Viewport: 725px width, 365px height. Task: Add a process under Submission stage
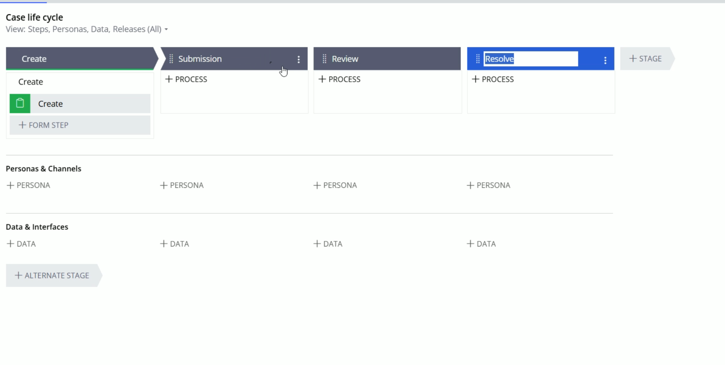186,79
